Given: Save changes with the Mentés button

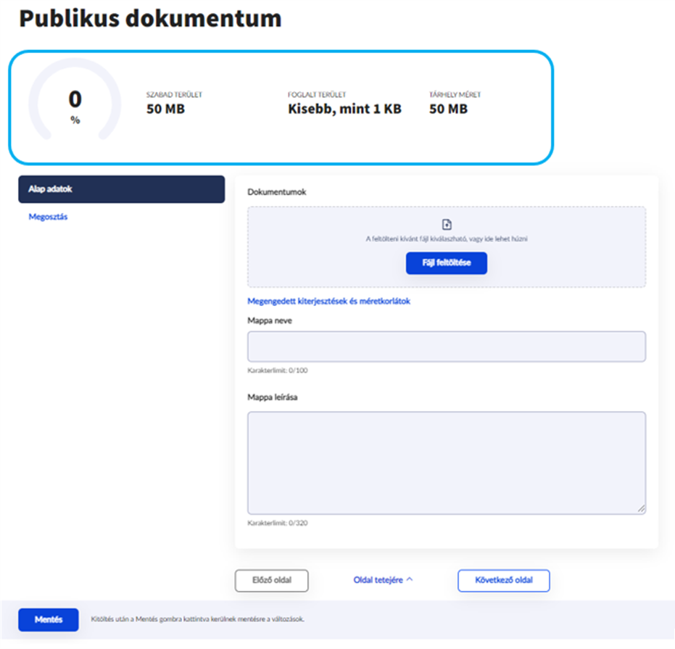Looking at the screenshot, I should 48,619.
